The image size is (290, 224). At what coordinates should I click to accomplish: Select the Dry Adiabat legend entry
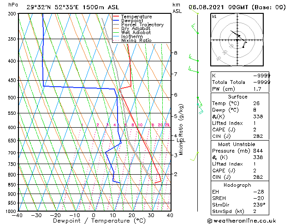[131, 29]
